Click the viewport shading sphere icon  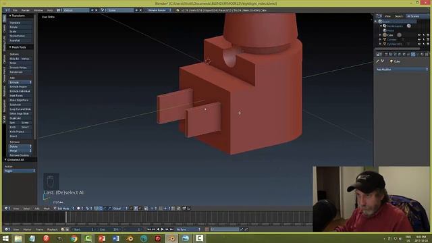[79, 209]
